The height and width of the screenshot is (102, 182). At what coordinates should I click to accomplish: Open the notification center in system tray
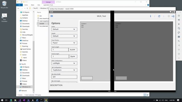(178, 100)
